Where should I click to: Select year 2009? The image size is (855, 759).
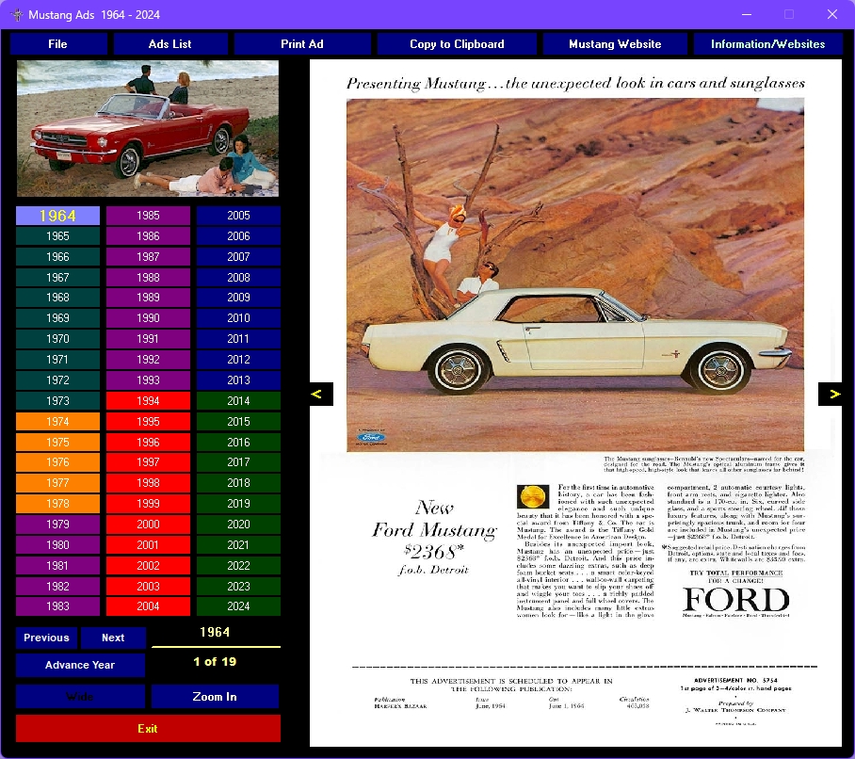(239, 298)
